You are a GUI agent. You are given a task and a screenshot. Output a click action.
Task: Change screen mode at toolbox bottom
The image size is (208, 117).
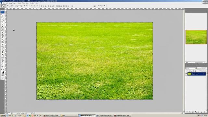tap(2, 78)
